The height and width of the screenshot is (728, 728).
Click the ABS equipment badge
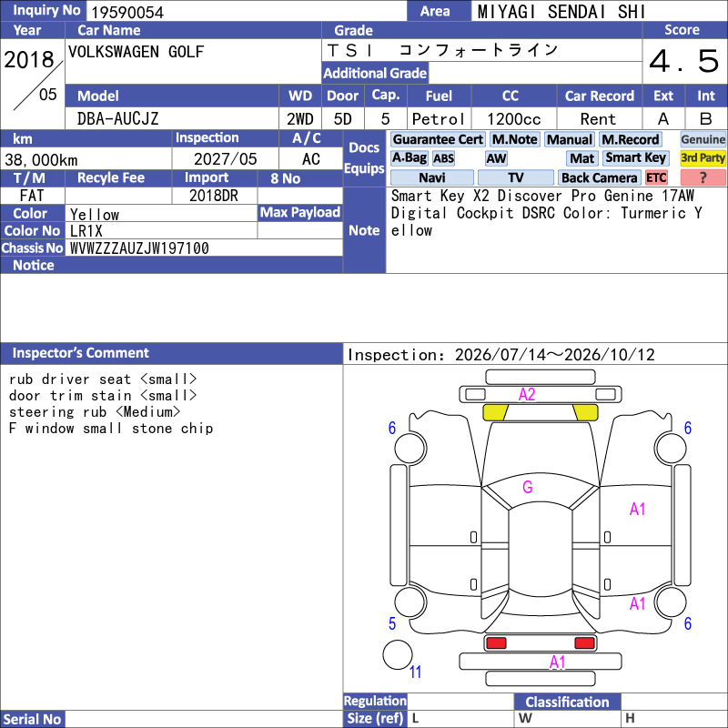point(443,158)
